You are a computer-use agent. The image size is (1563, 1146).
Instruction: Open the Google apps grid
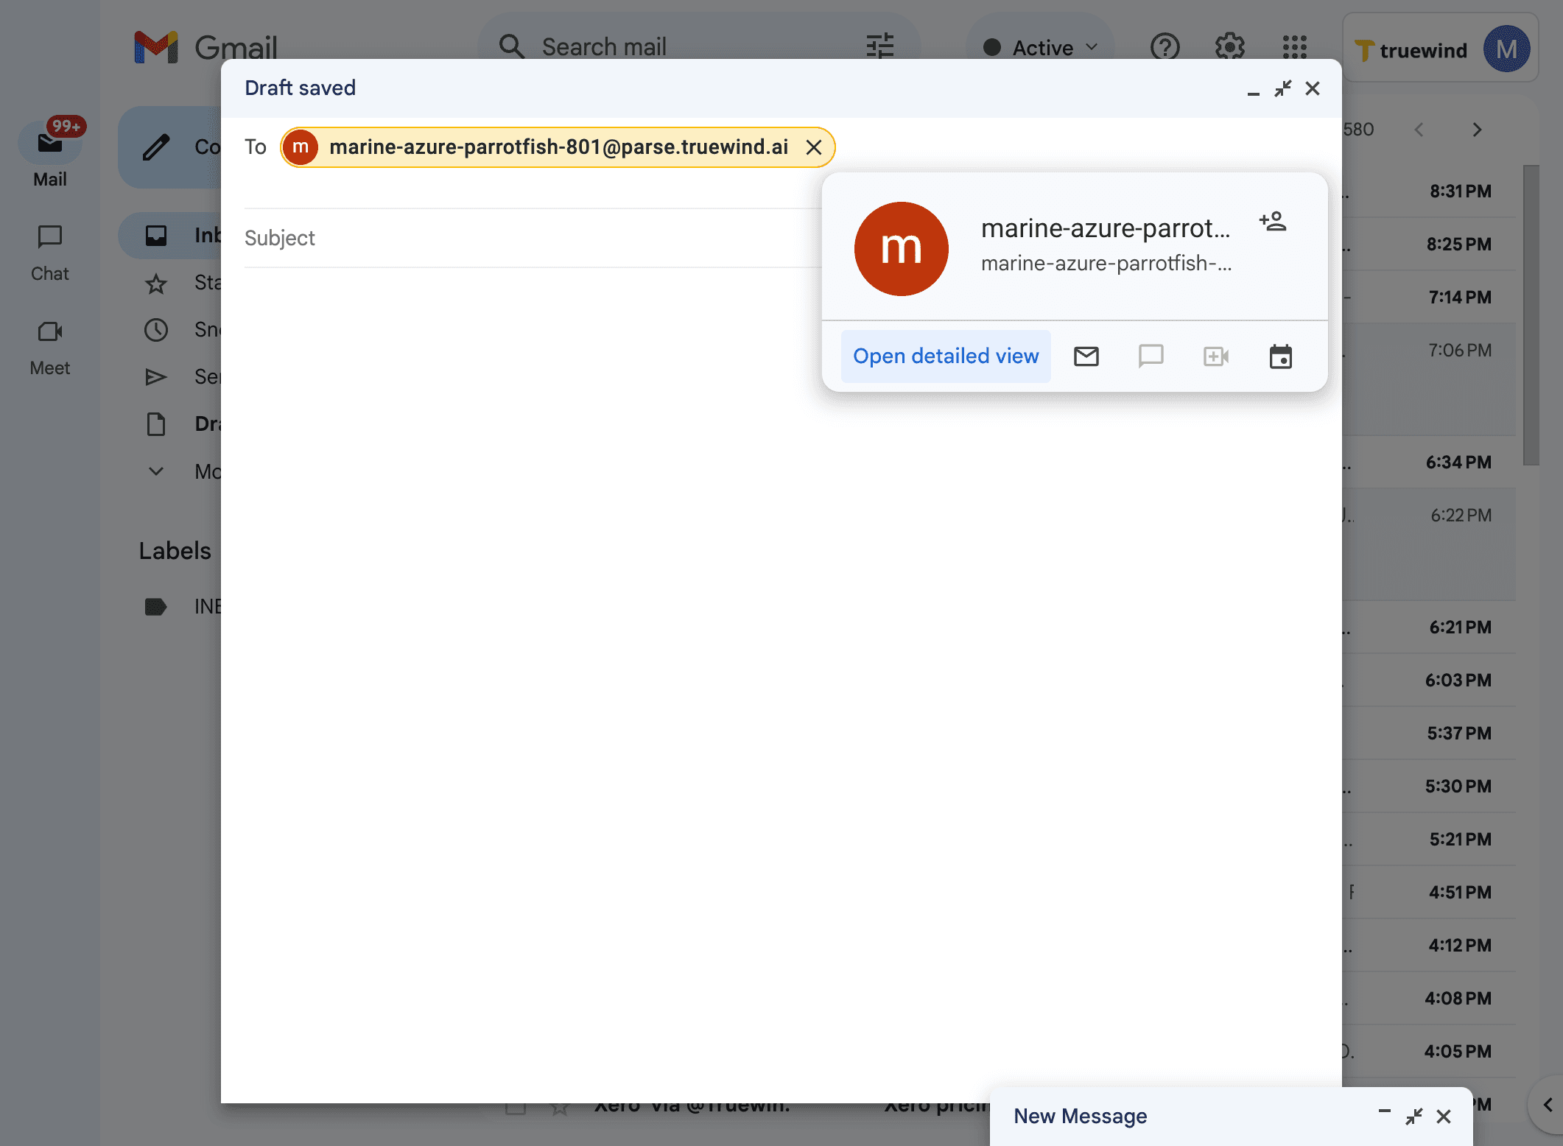(1293, 47)
